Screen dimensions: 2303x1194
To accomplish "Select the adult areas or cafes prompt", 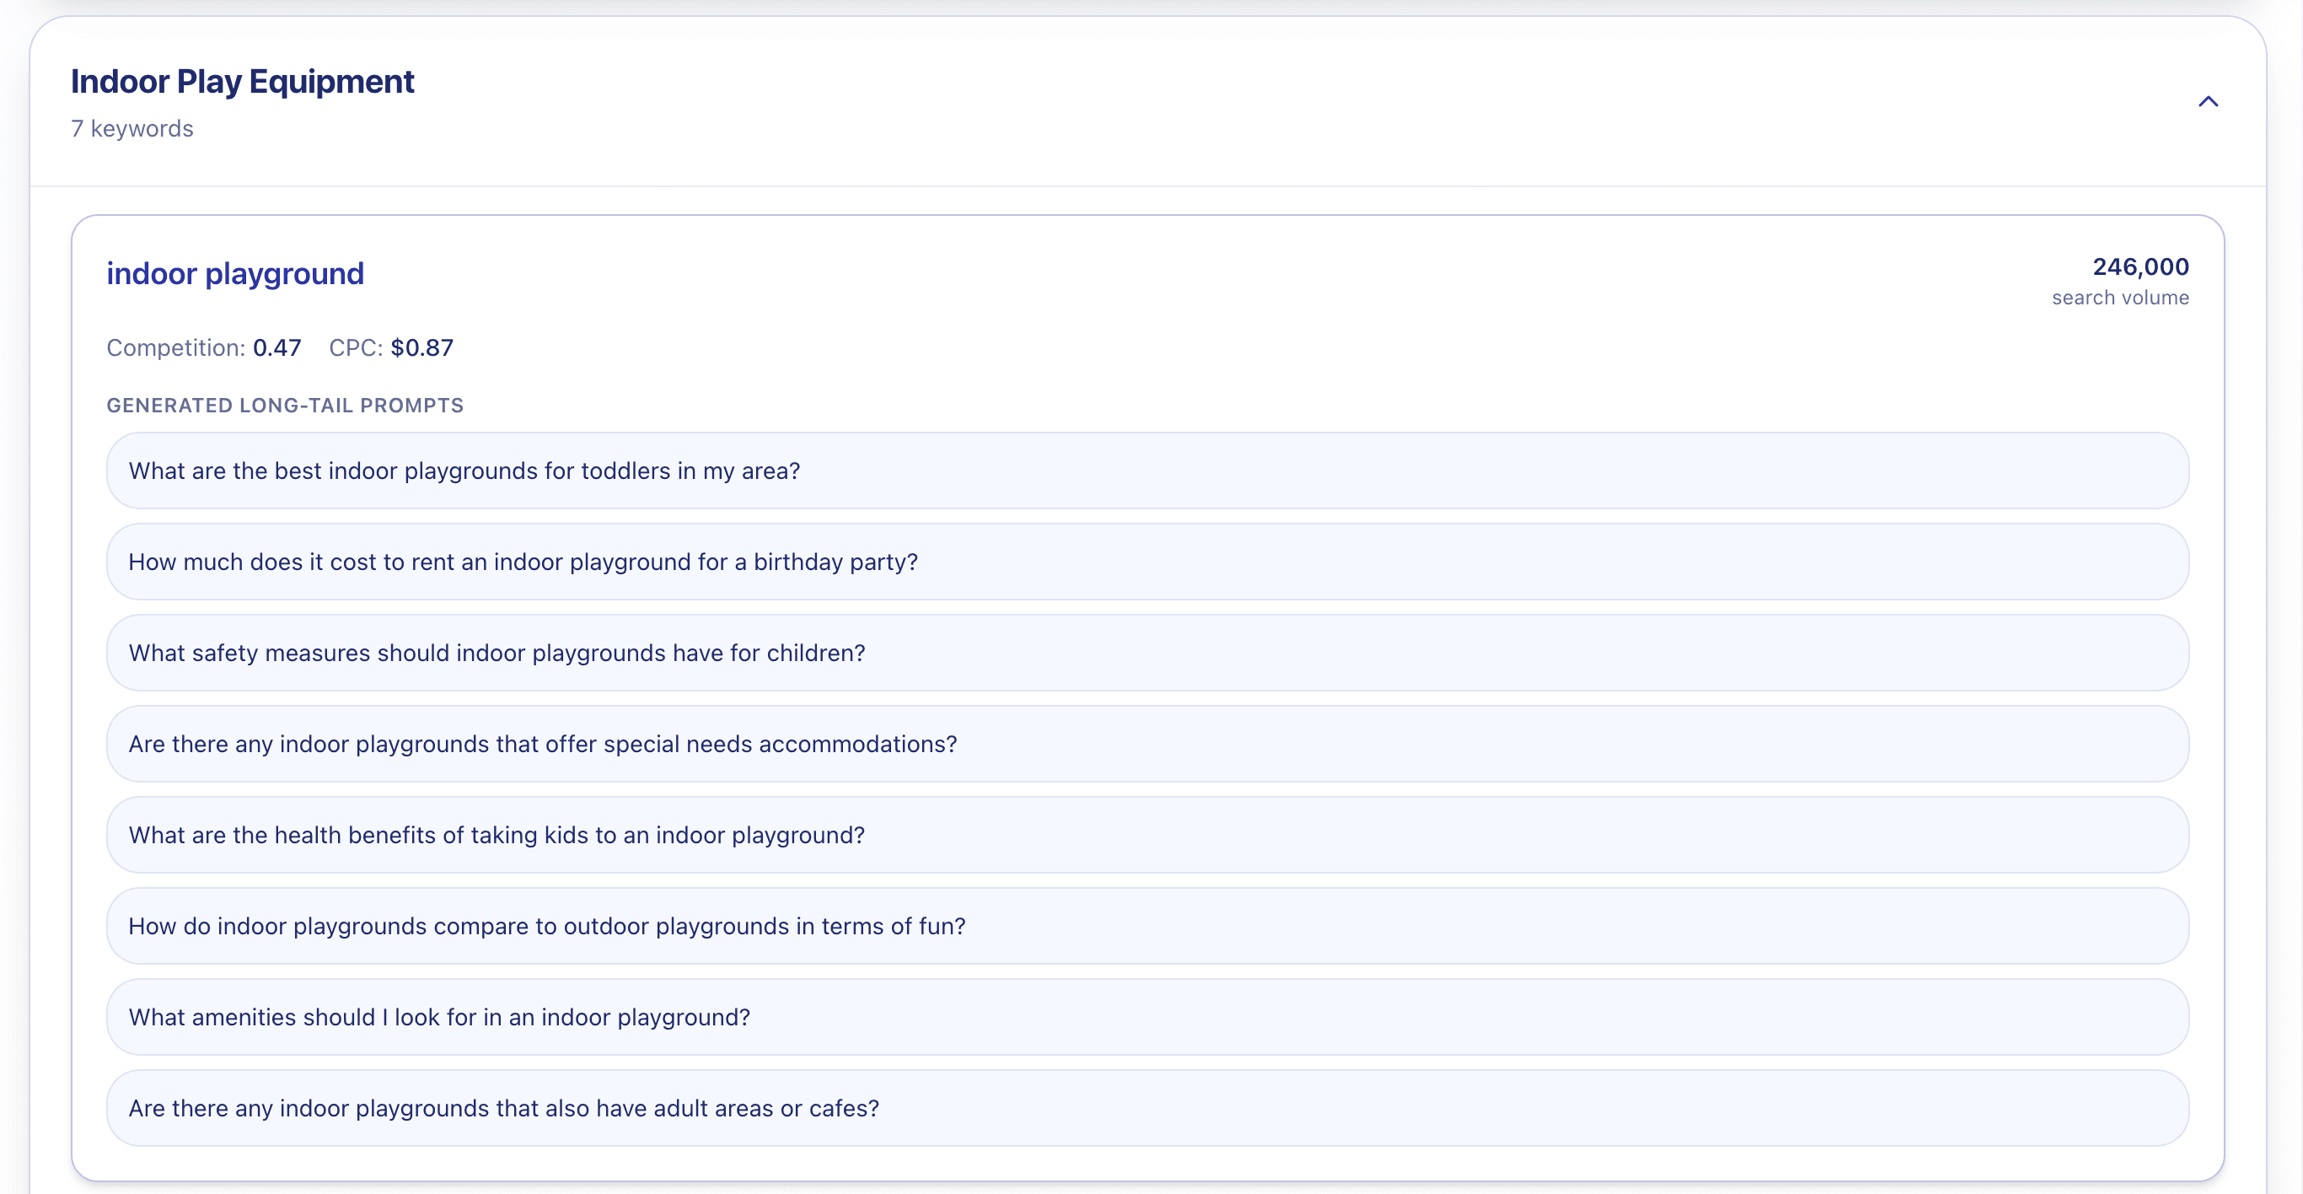I will (503, 1109).
